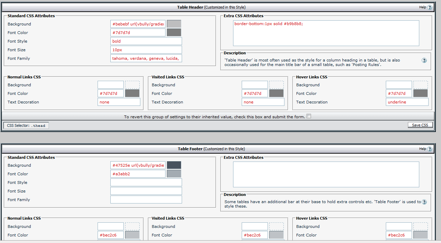Screen dimensions: 441x243
Task: Click Table Header Font Style field containing bold
Action: [x=146, y=41]
